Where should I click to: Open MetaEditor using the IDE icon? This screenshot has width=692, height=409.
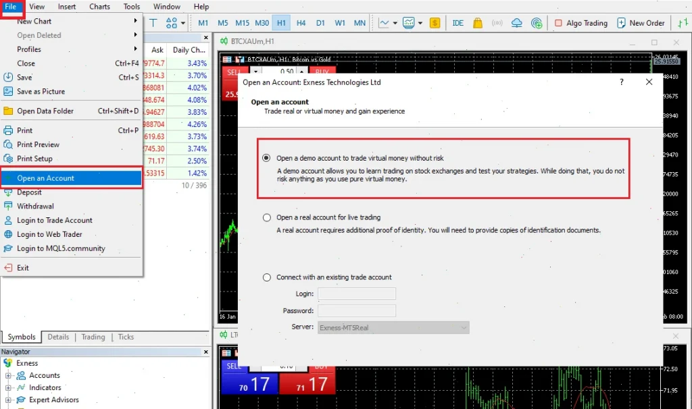pos(458,22)
